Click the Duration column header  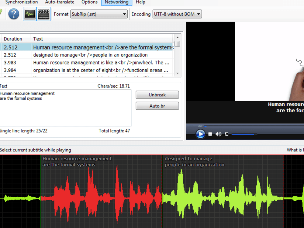16,39
